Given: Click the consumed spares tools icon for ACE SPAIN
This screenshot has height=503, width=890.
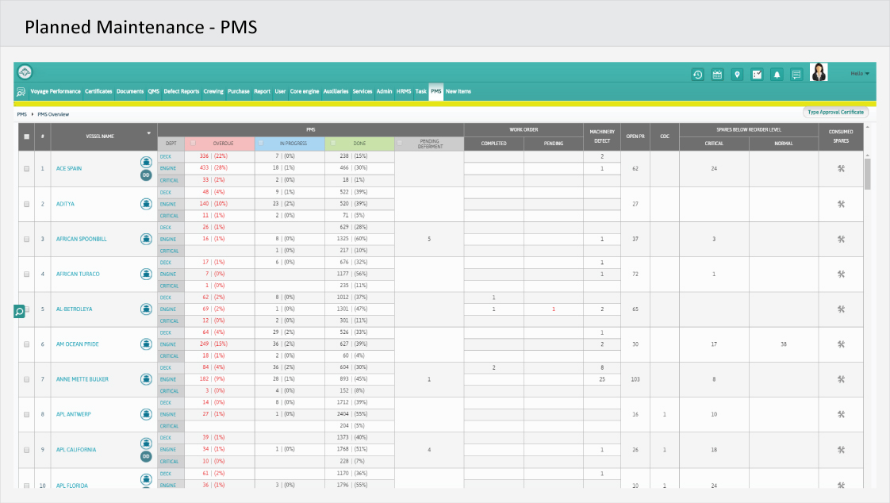Looking at the screenshot, I should [x=841, y=169].
